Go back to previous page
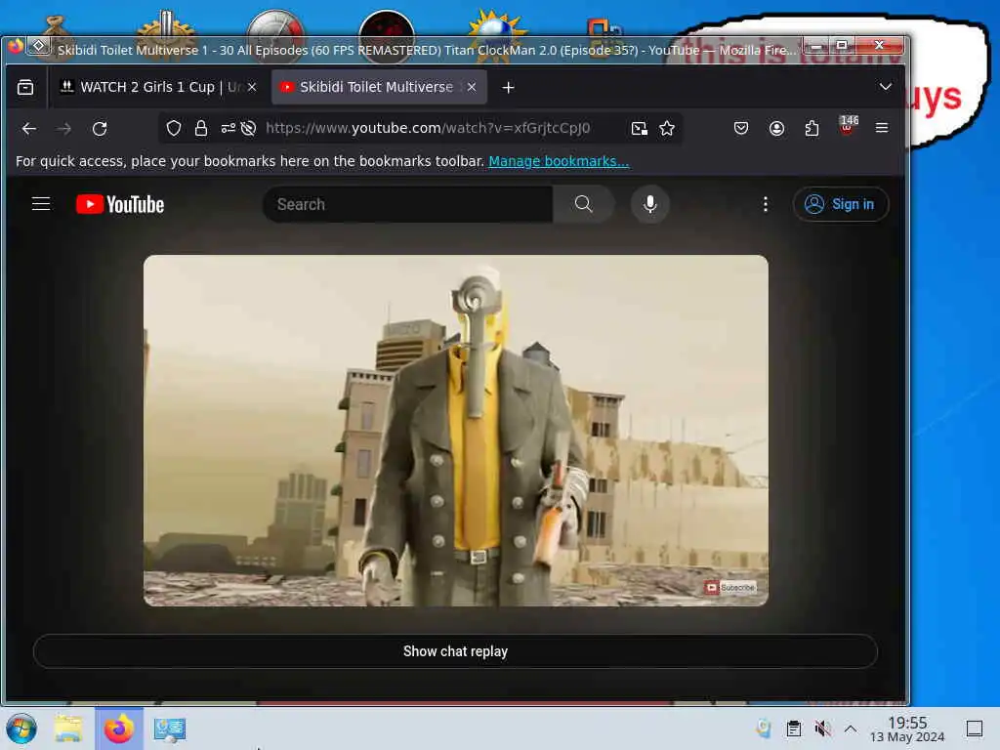This screenshot has width=1000, height=750. tap(28, 129)
